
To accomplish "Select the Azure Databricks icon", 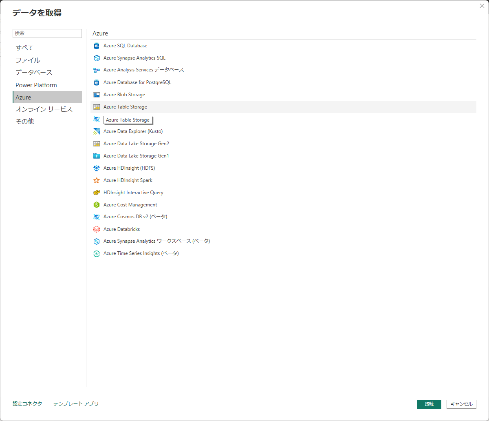I will [x=97, y=229].
